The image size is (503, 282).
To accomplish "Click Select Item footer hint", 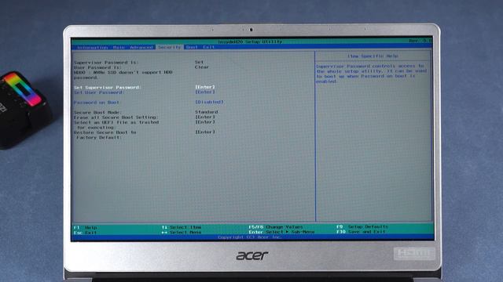I will [x=182, y=227].
